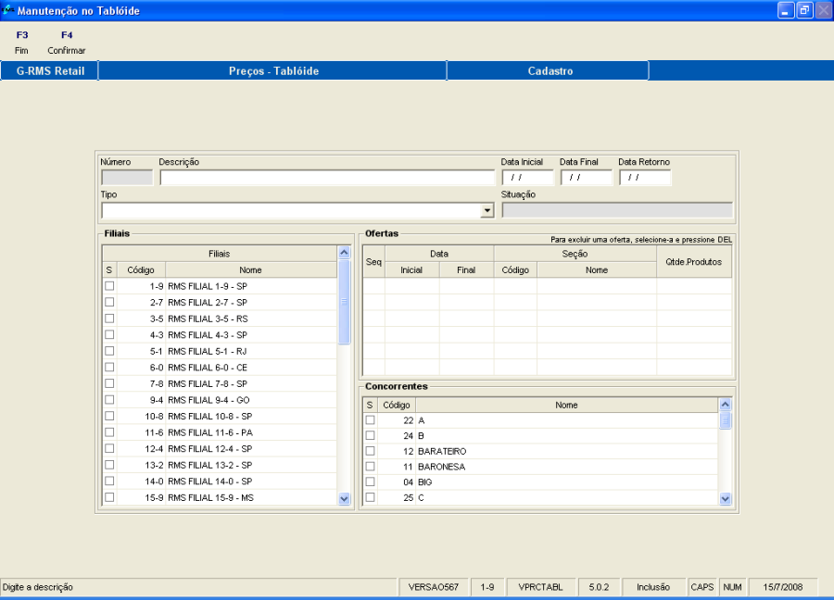The height and width of the screenshot is (600, 834).
Task: Open the Tipo dropdown arrow
Action: (x=487, y=210)
